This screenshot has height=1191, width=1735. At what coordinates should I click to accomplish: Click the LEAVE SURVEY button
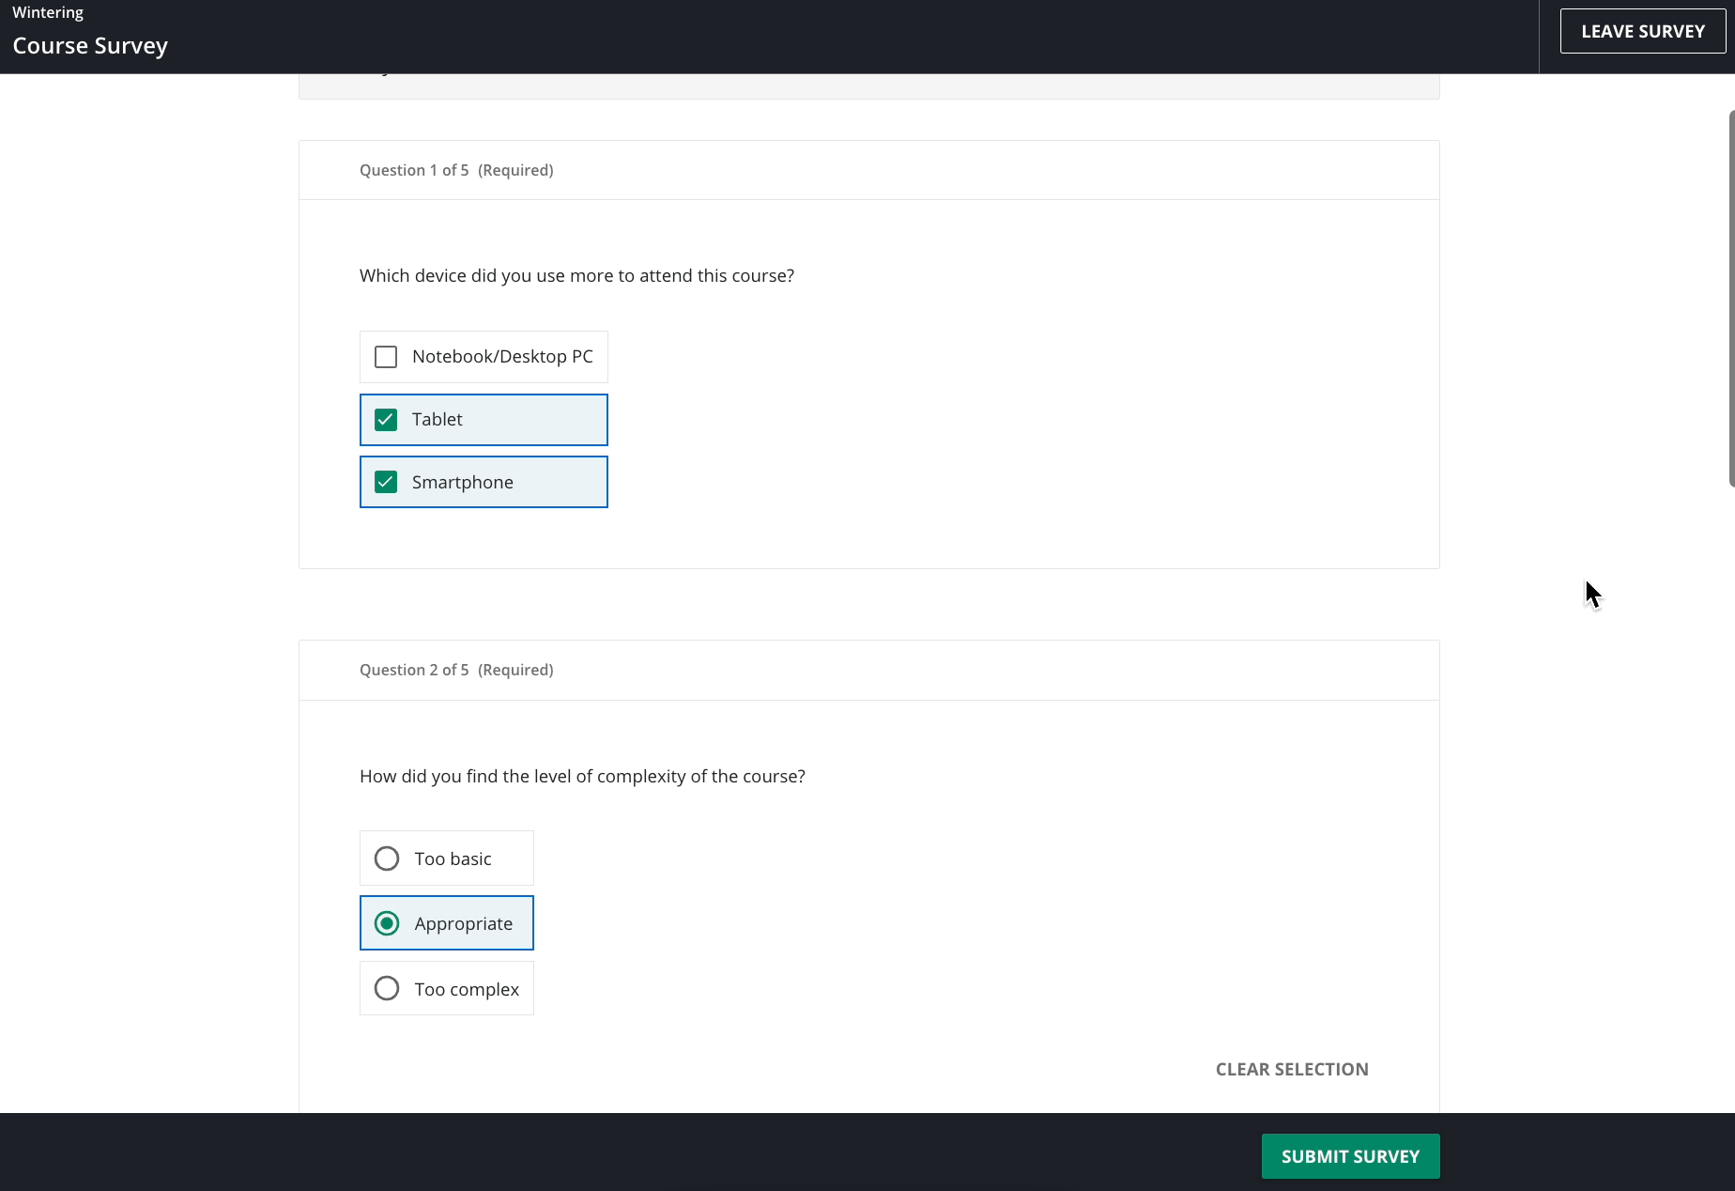pyautogui.click(x=1642, y=30)
